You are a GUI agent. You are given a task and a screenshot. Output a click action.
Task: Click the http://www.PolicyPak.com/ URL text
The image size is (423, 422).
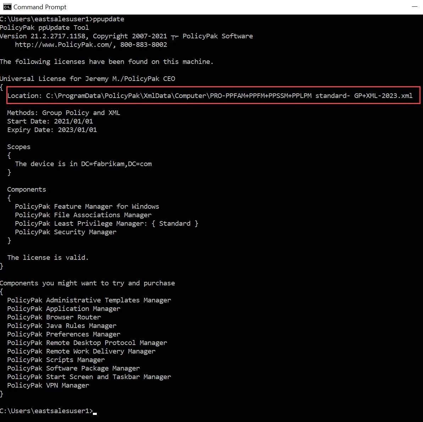65,44
